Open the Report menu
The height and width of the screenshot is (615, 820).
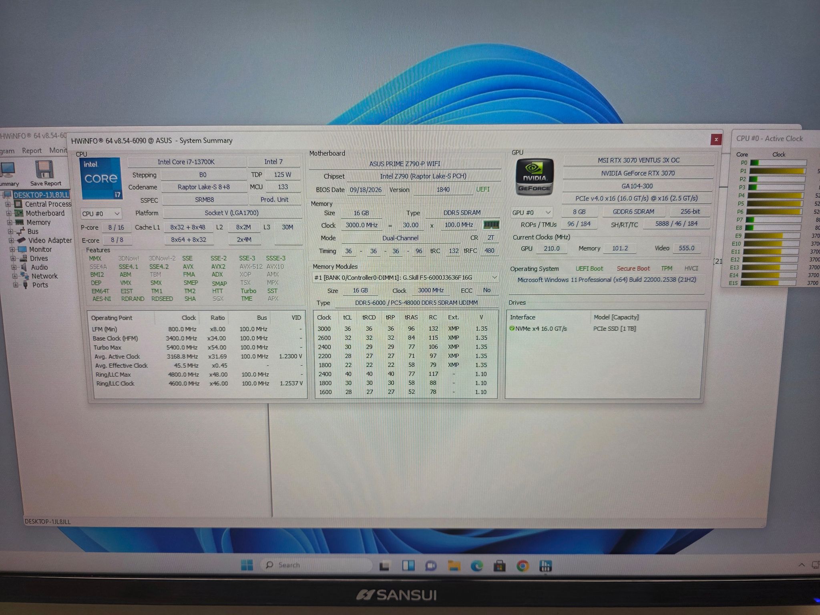coord(32,151)
